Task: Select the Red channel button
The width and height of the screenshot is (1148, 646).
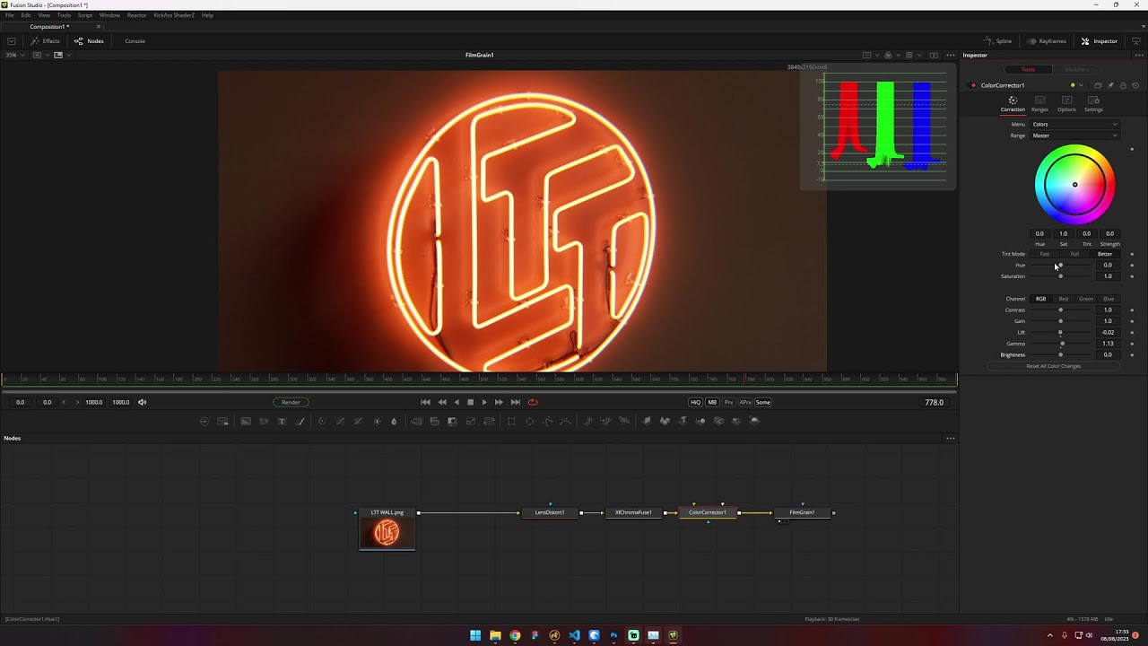Action: click(x=1064, y=299)
